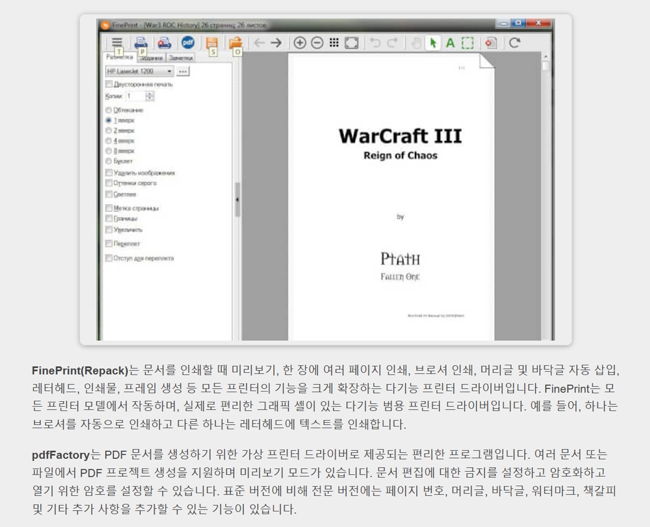Switch to the Разметка tab
Viewport: 650px width, 527px height.
120,57
